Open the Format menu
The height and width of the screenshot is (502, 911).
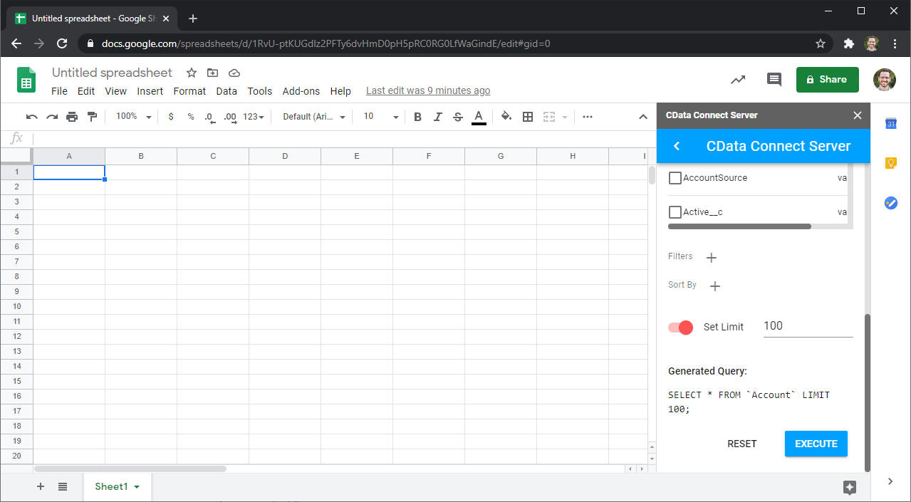click(x=189, y=91)
